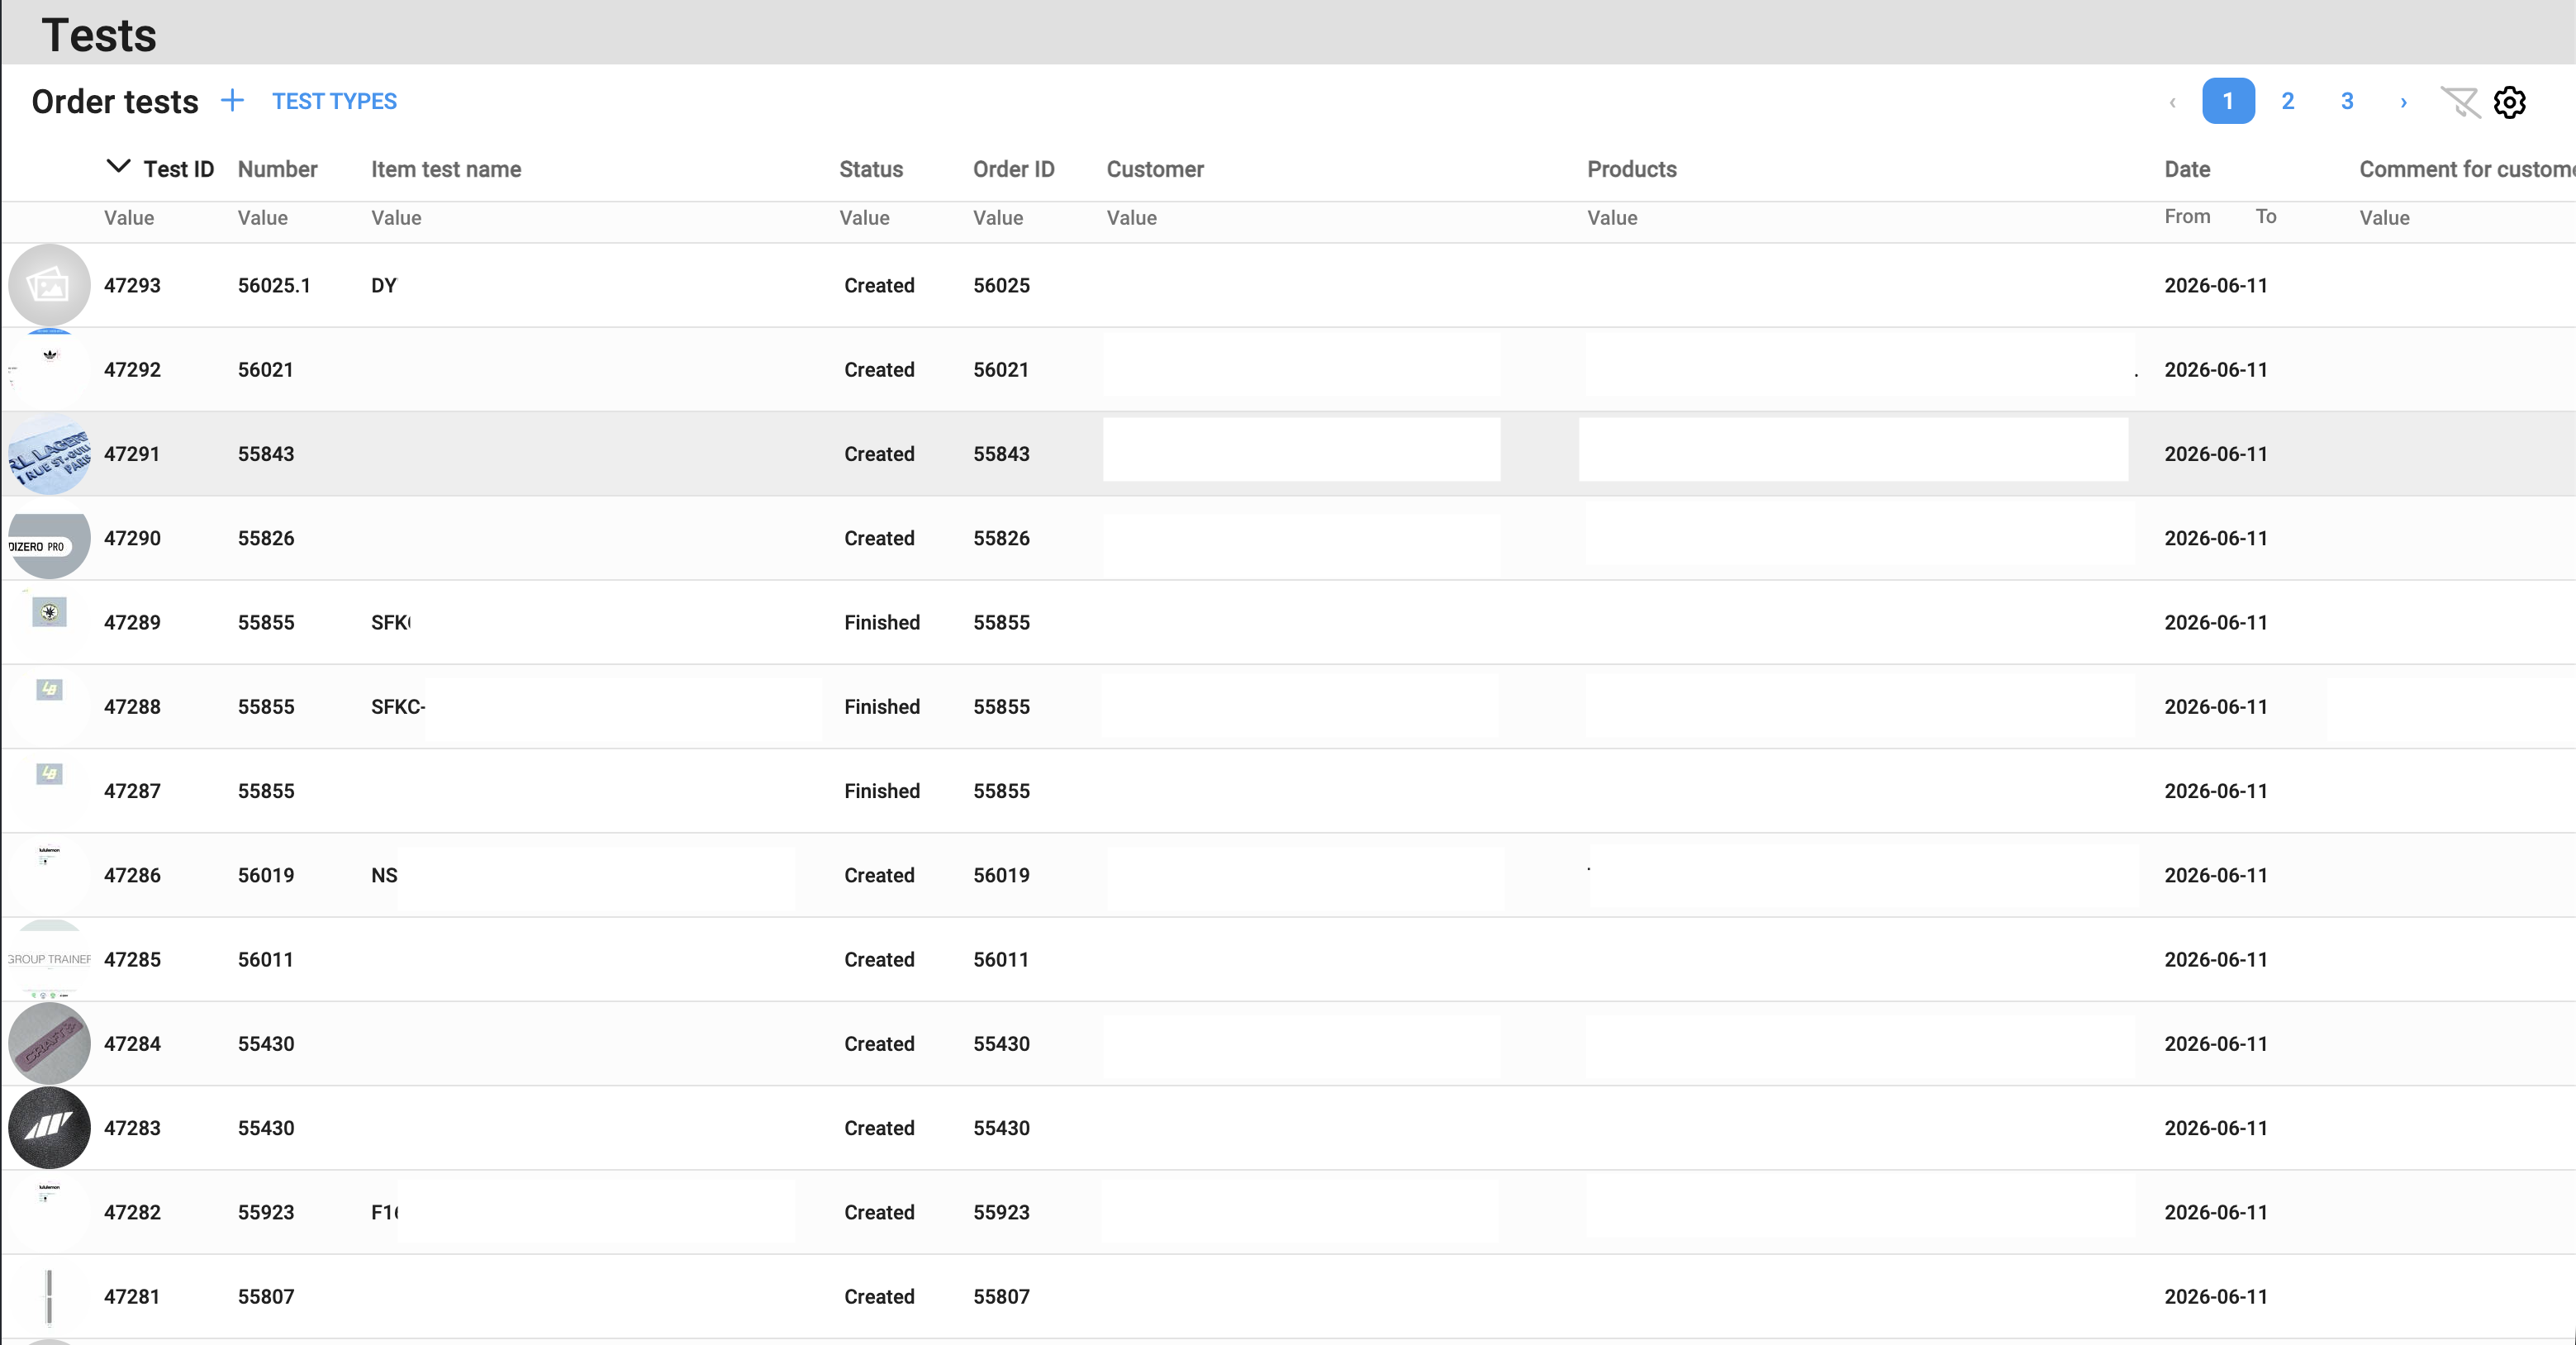Switch to page 2 of results
This screenshot has width=2576, height=1345.
(2288, 101)
